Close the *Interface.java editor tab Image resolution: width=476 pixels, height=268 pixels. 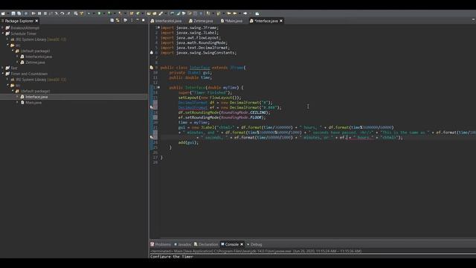click(x=281, y=21)
